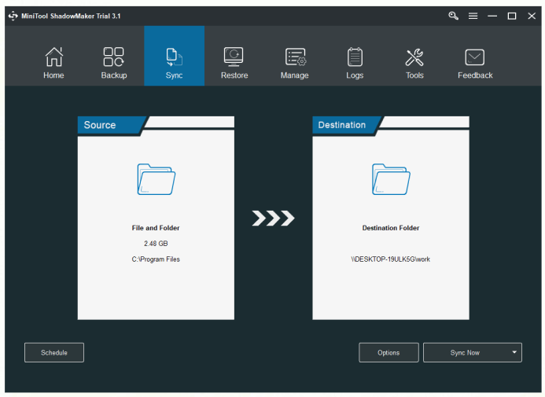Click the key registration icon
The width and height of the screenshot is (545, 397).
click(x=454, y=16)
